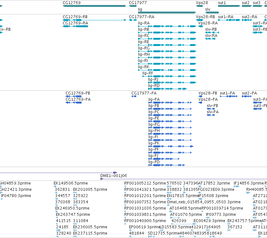Select transcript sut2-RA
The width and height of the screenshot is (267, 238).
247,20
